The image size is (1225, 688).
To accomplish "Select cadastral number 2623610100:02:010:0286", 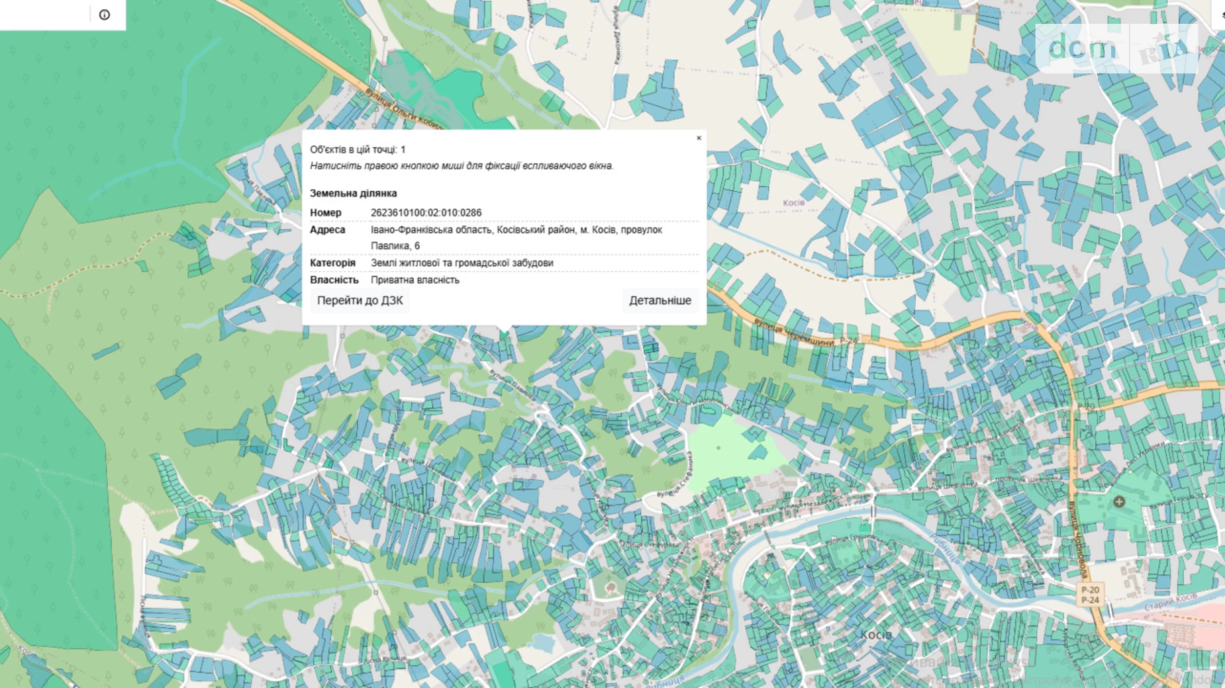I will click(426, 212).
